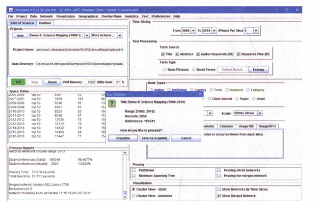The height and width of the screenshot is (205, 319).
Task: Reset the process with Reset button
Action: (53, 82)
